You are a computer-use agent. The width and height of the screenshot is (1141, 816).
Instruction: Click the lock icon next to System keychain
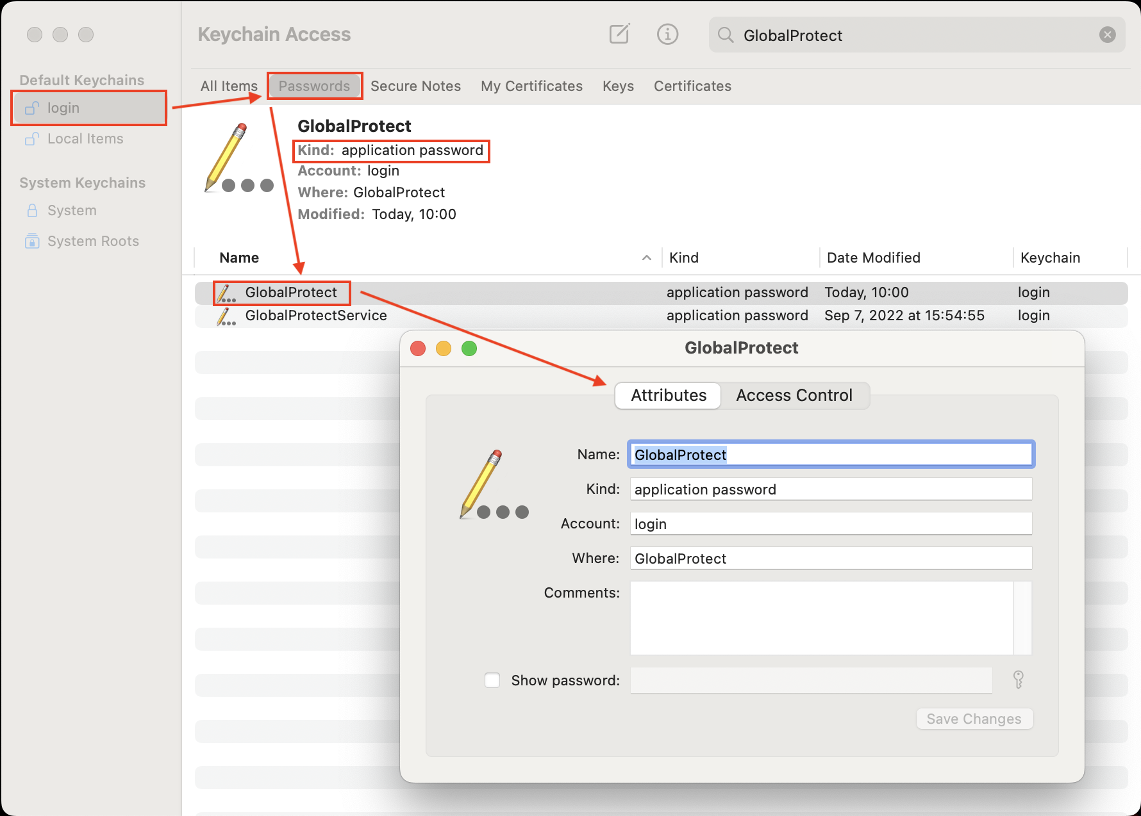click(x=31, y=210)
